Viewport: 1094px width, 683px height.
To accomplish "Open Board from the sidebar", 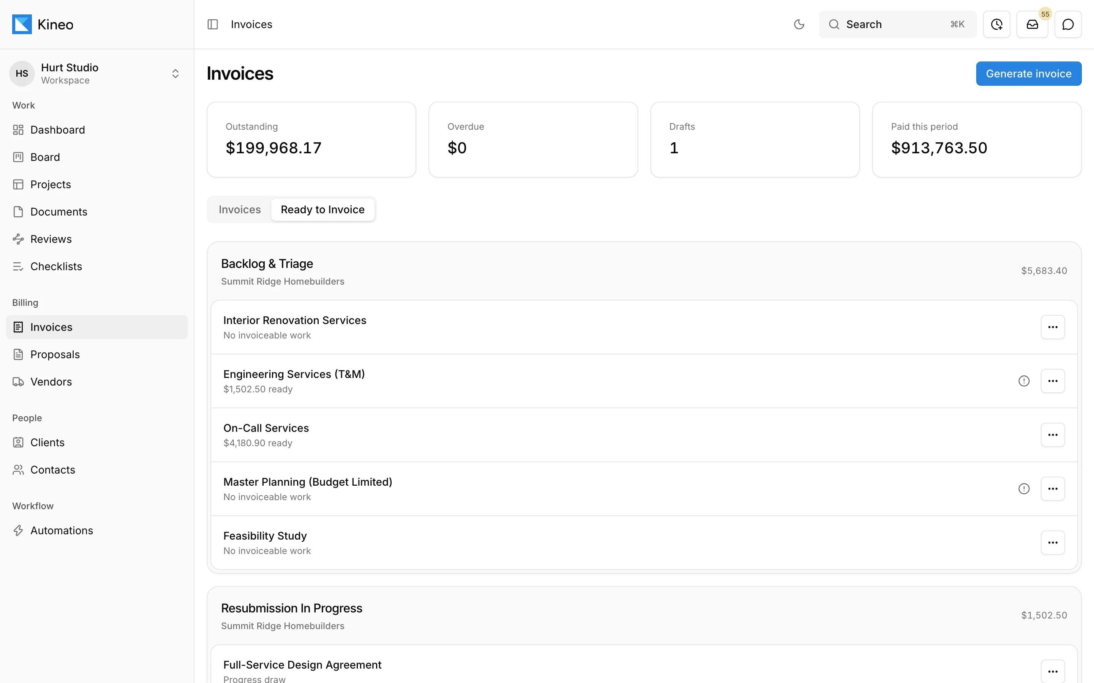I will pyautogui.click(x=97, y=157).
